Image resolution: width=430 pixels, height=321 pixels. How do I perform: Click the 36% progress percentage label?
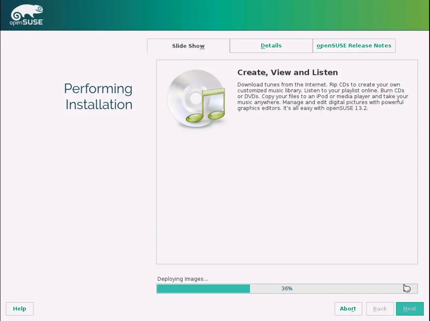point(287,289)
